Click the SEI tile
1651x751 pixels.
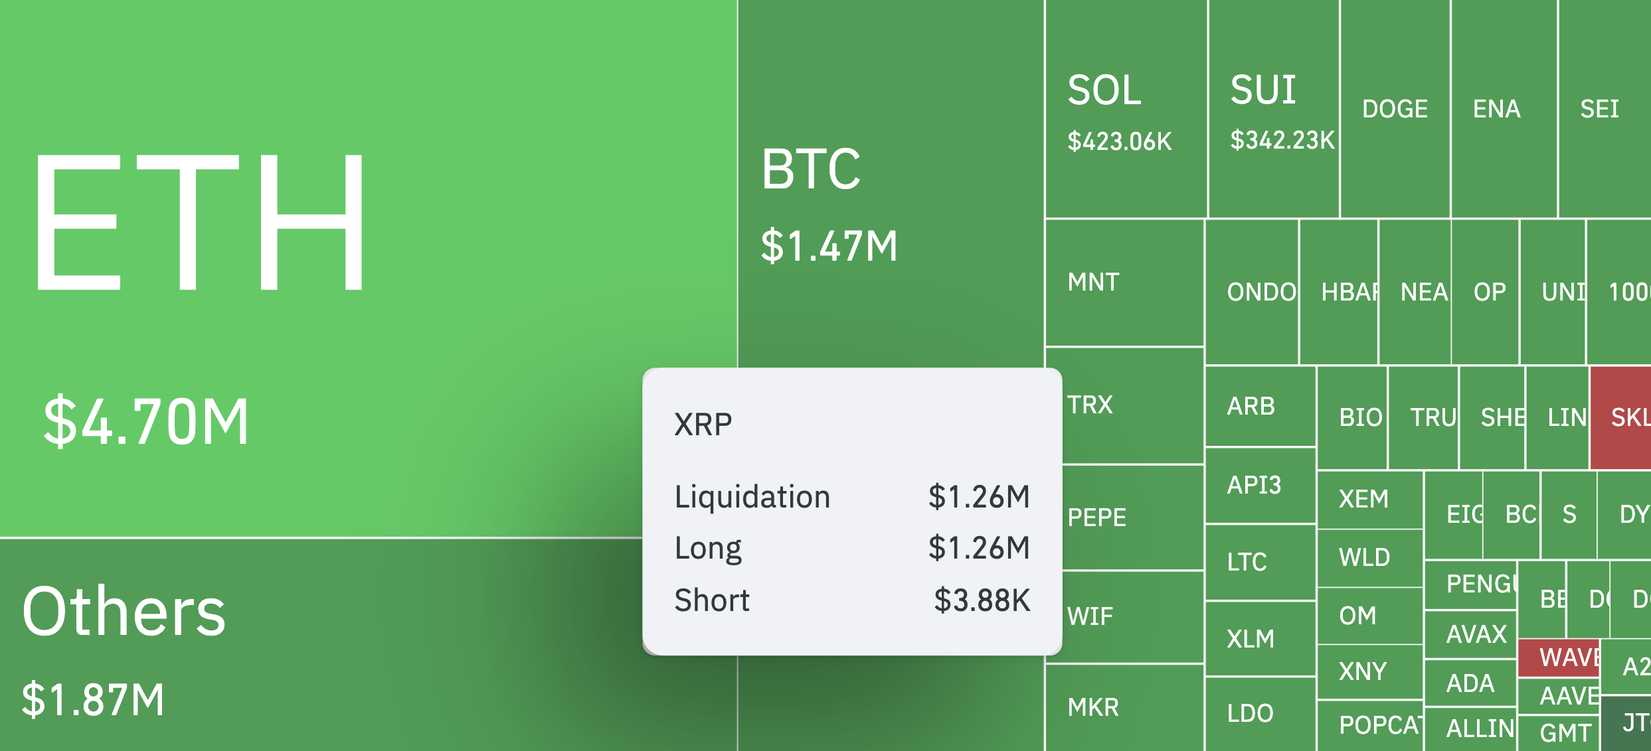(1603, 109)
